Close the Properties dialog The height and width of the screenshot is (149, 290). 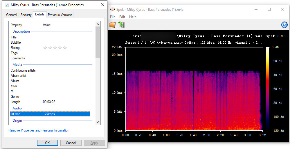tap(103, 5)
